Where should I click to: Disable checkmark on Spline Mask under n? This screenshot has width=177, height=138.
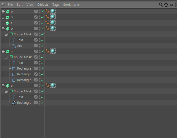point(42,57)
